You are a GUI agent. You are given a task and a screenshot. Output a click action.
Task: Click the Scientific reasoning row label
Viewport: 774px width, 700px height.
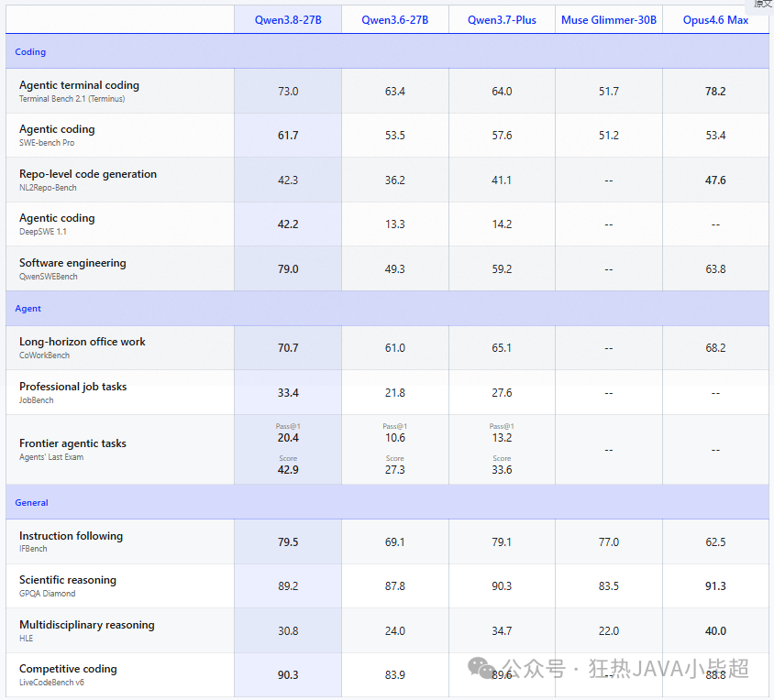(68, 580)
